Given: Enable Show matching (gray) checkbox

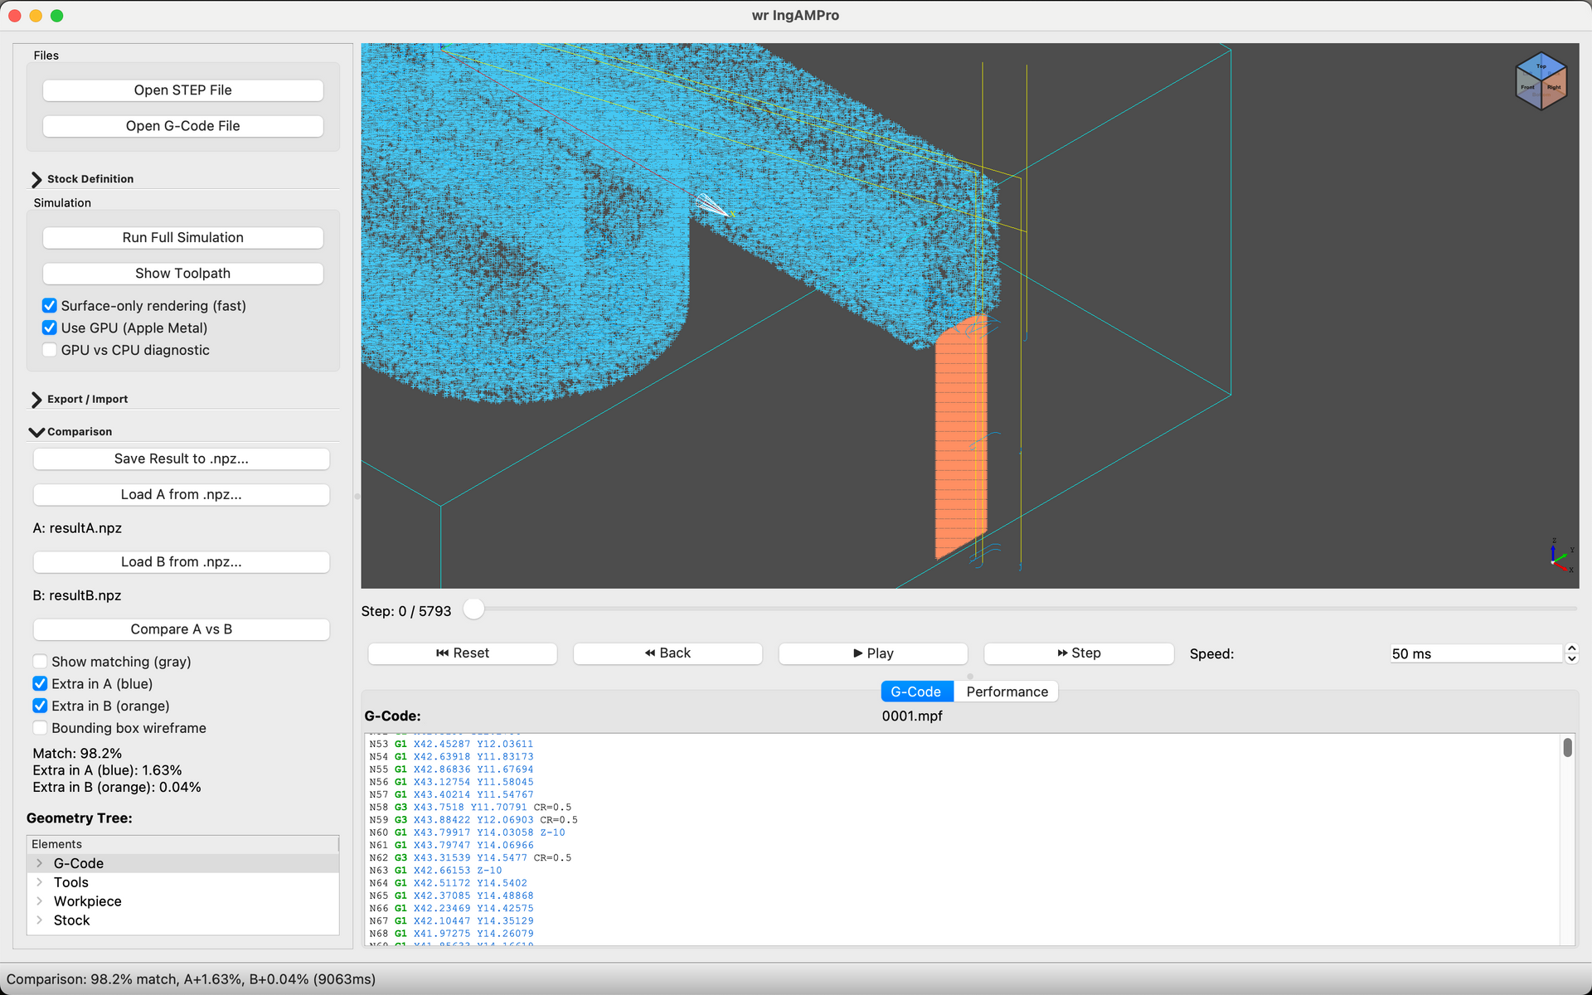Looking at the screenshot, I should 40,662.
